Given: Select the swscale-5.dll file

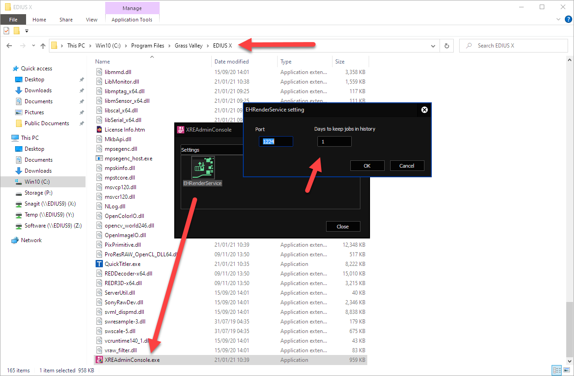Looking at the screenshot, I should 120,331.
